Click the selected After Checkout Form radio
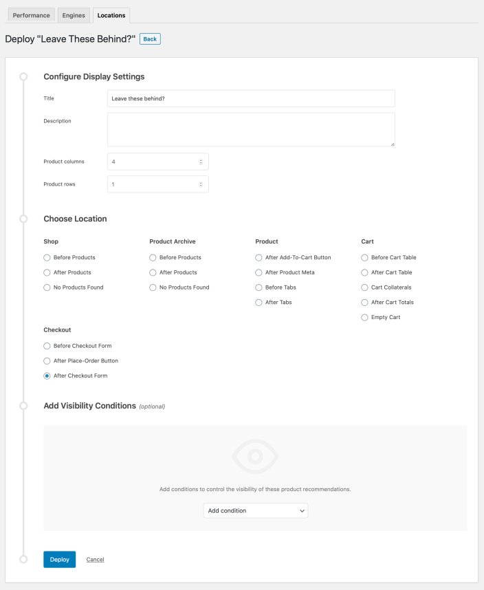This screenshot has height=590, width=484. tap(47, 376)
